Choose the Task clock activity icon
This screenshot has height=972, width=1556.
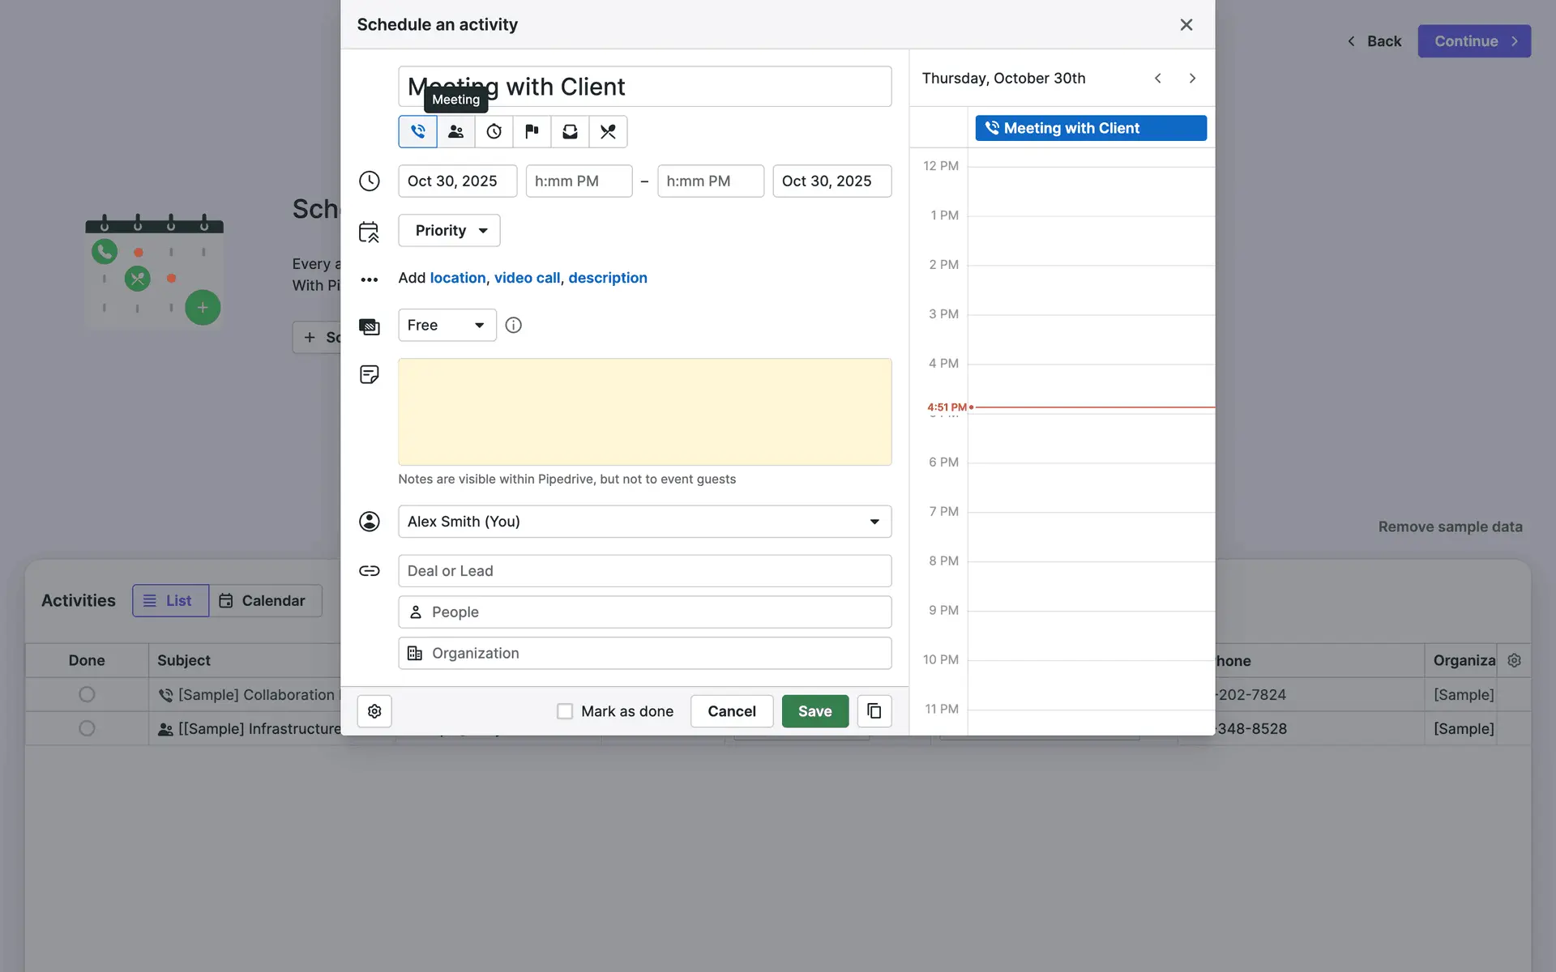(494, 131)
